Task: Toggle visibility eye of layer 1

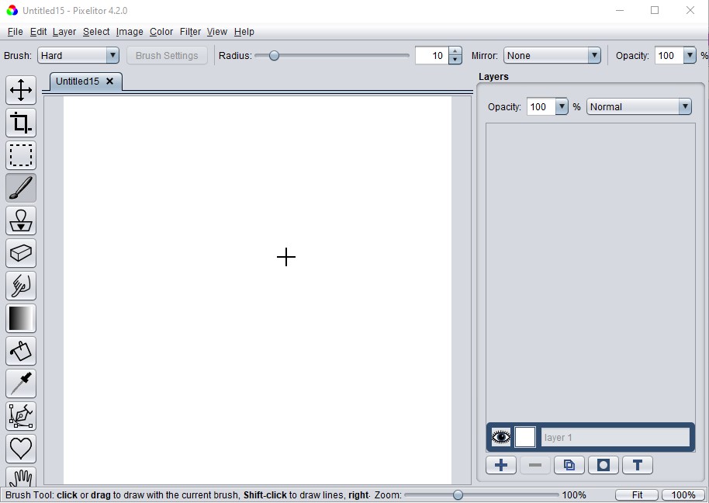Action: click(x=501, y=437)
